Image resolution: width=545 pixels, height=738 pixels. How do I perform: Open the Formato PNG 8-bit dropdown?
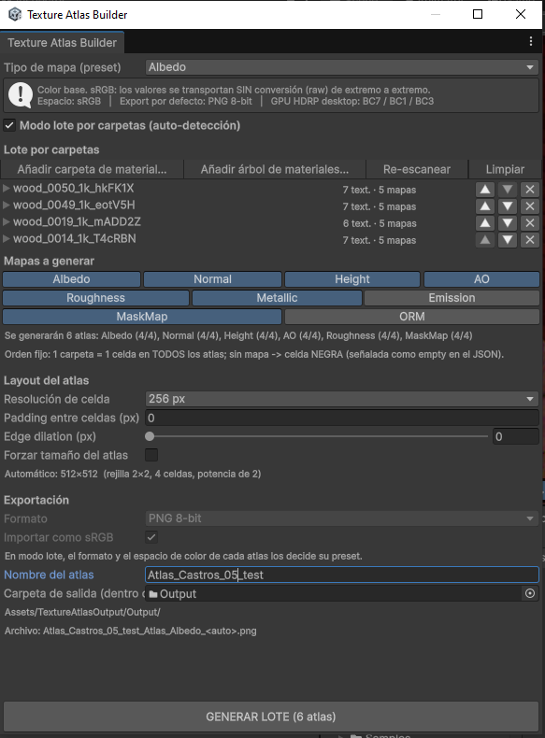342,518
